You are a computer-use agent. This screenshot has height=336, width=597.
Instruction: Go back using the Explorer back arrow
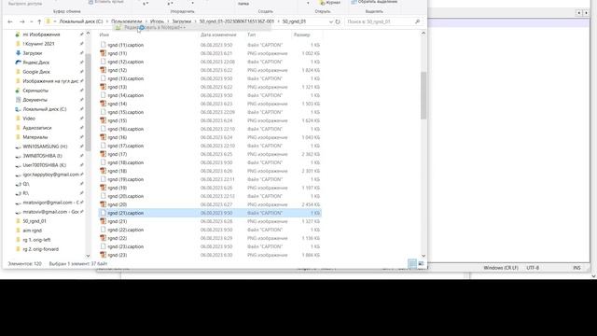coord(10,21)
